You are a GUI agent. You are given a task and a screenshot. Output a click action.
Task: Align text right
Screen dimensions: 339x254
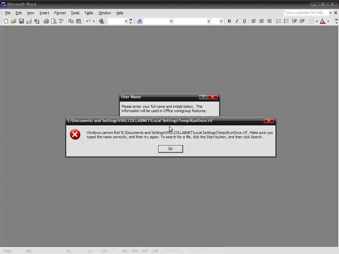coord(269,21)
